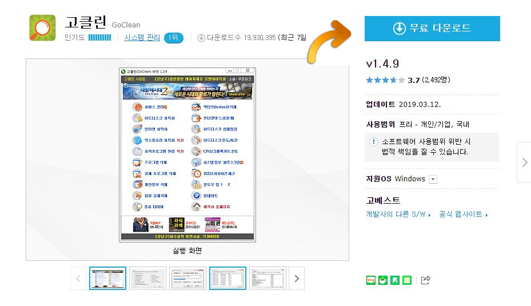
Task: Select the fourth screenshot thumbnail
Action: point(227,278)
